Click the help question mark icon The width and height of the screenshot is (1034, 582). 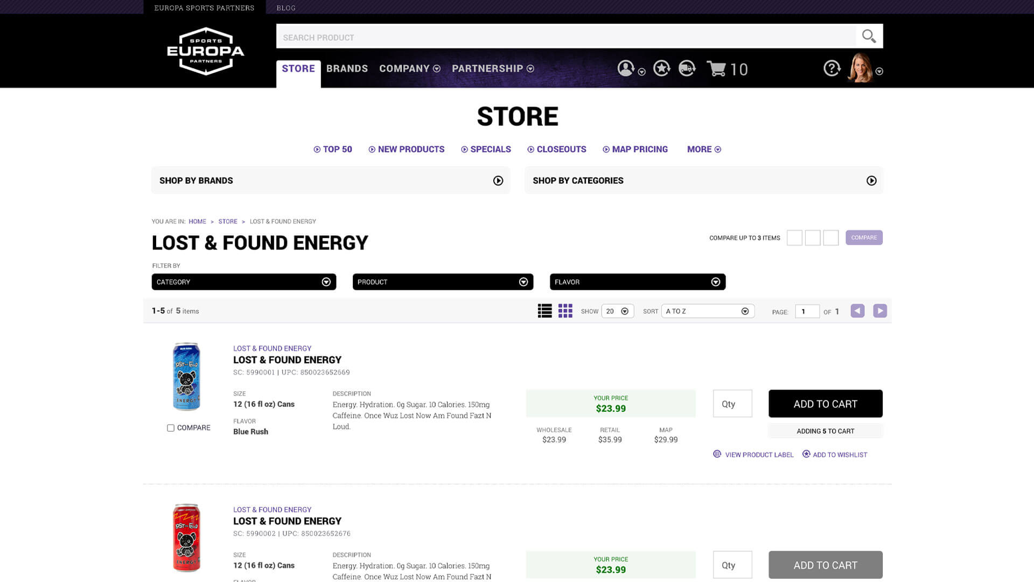coord(832,68)
